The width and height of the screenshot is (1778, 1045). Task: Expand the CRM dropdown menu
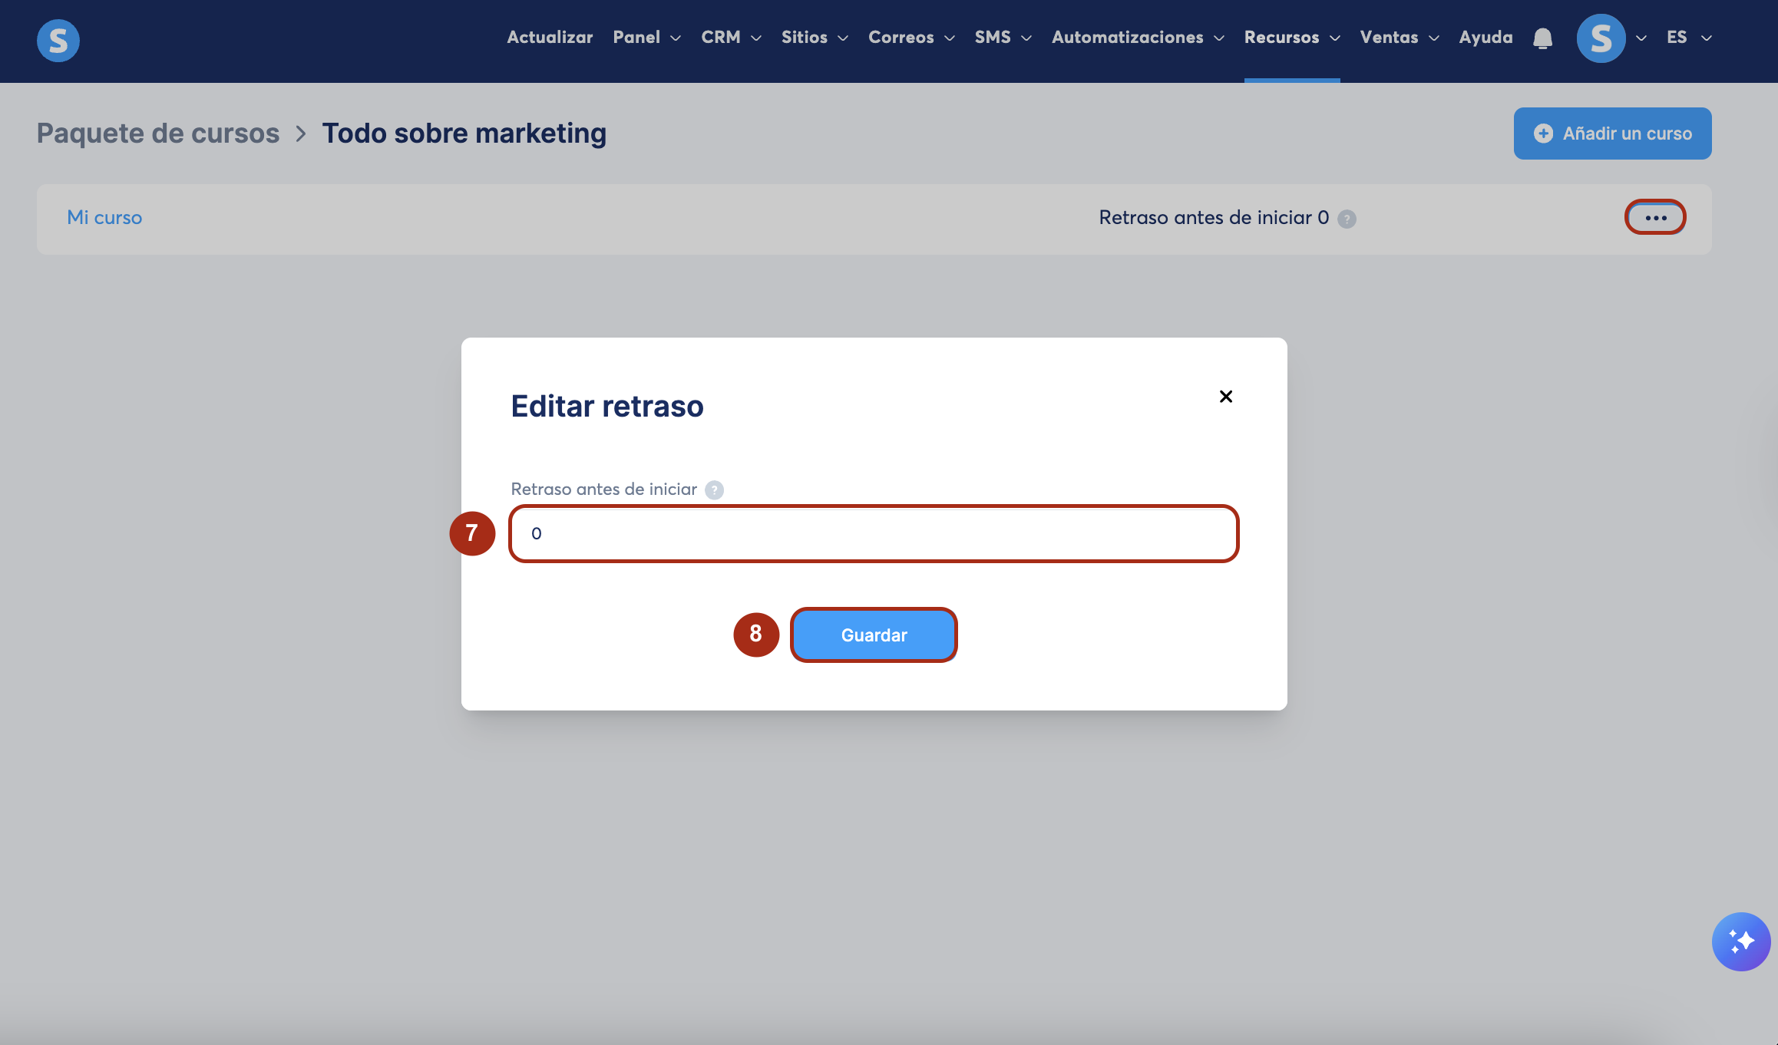[x=730, y=38]
